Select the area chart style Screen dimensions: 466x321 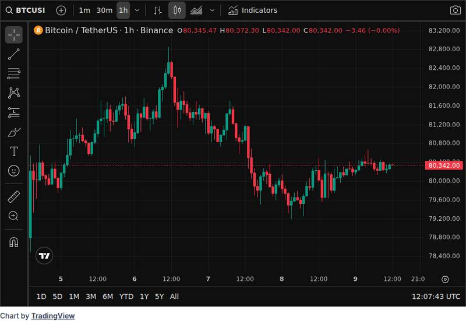tap(196, 10)
